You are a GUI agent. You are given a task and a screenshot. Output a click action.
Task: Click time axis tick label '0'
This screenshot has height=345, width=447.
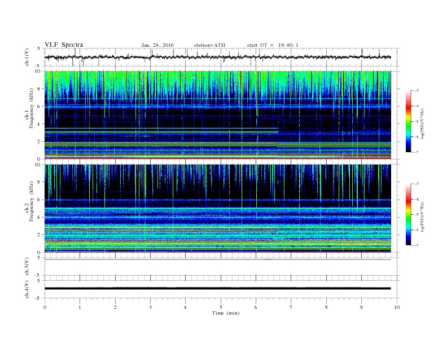pos(45,307)
